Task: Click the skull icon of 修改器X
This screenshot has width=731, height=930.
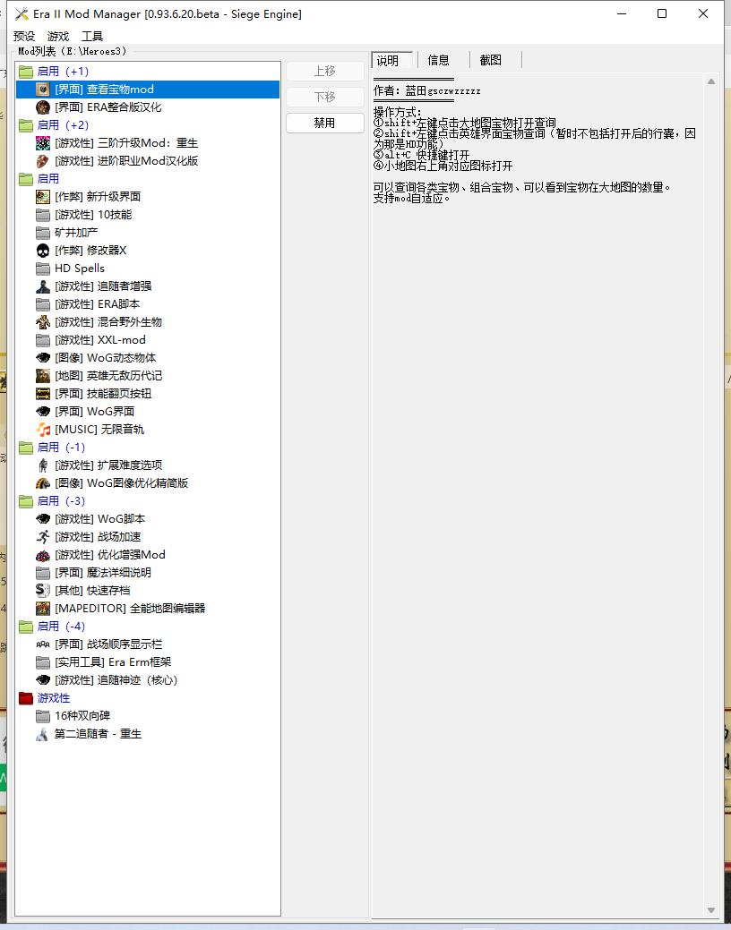Action: pos(43,251)
